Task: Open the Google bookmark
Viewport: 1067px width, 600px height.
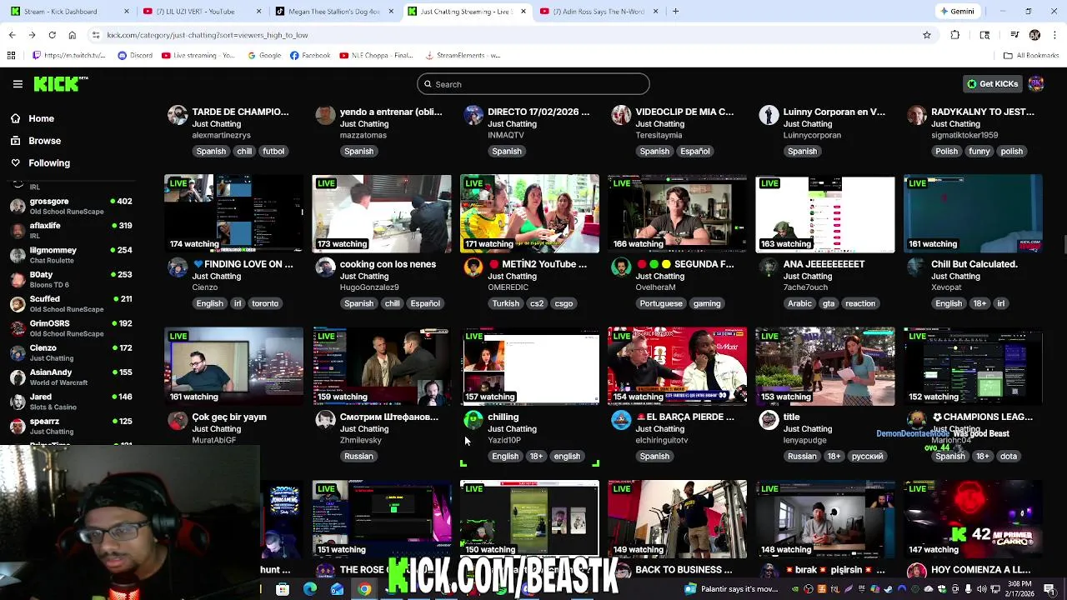Action: (264, 56)
